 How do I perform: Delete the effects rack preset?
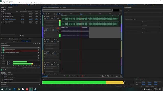click(37, 44)
